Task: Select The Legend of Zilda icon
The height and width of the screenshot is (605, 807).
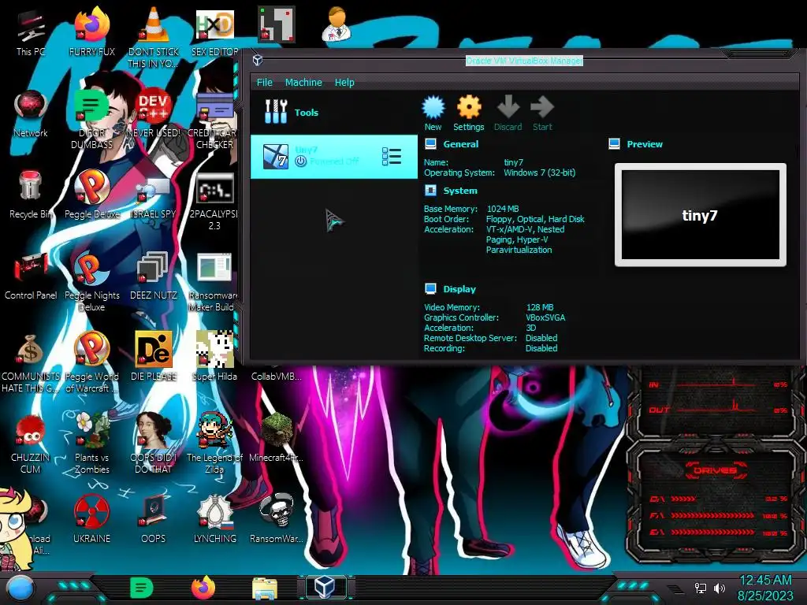Action: [x=214, y=444]
